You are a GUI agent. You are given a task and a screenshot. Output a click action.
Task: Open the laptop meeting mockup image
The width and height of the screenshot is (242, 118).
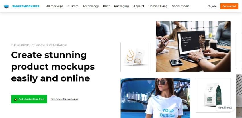click(193, 46)
